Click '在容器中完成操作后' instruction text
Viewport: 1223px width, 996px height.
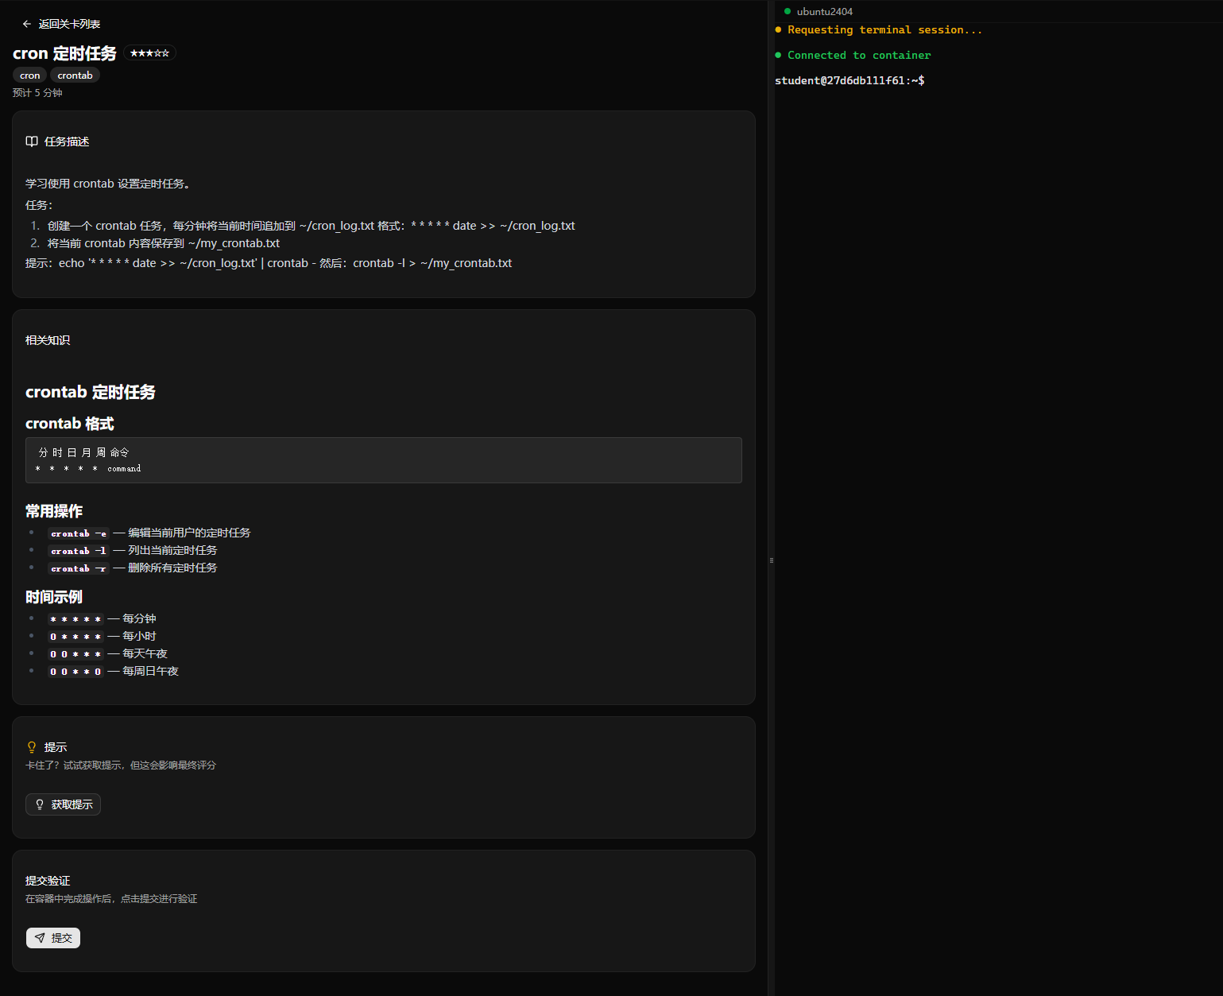(111, 899)
